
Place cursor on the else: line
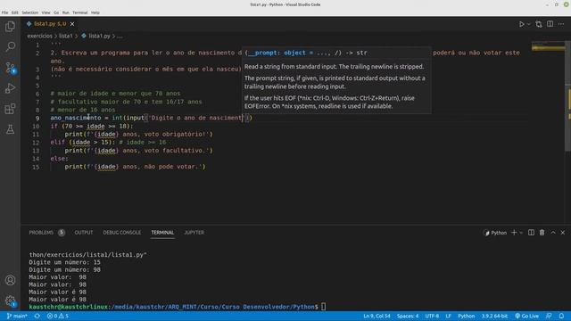coord(60,159)
